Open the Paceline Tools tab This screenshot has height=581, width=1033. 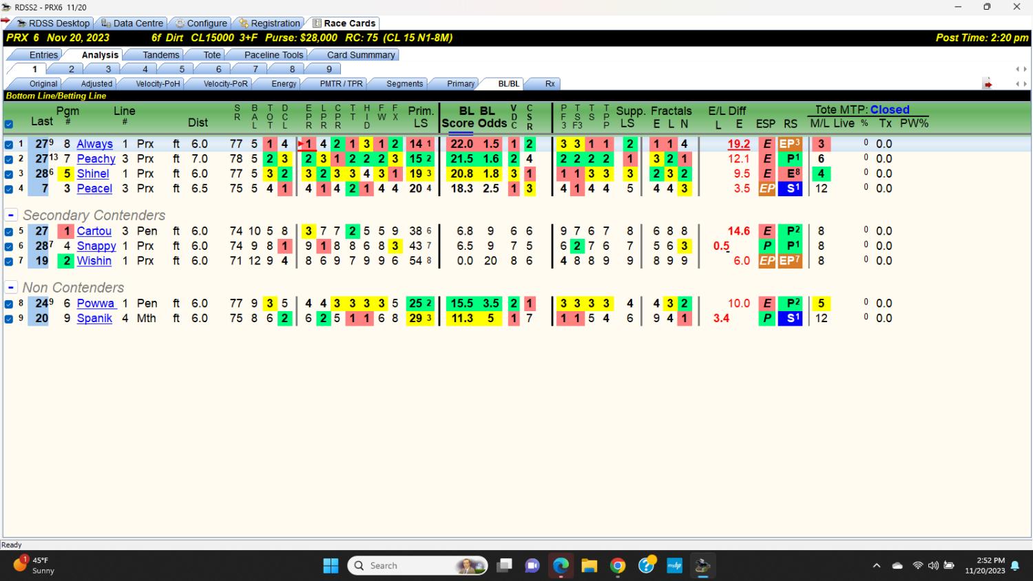(273, 55)
